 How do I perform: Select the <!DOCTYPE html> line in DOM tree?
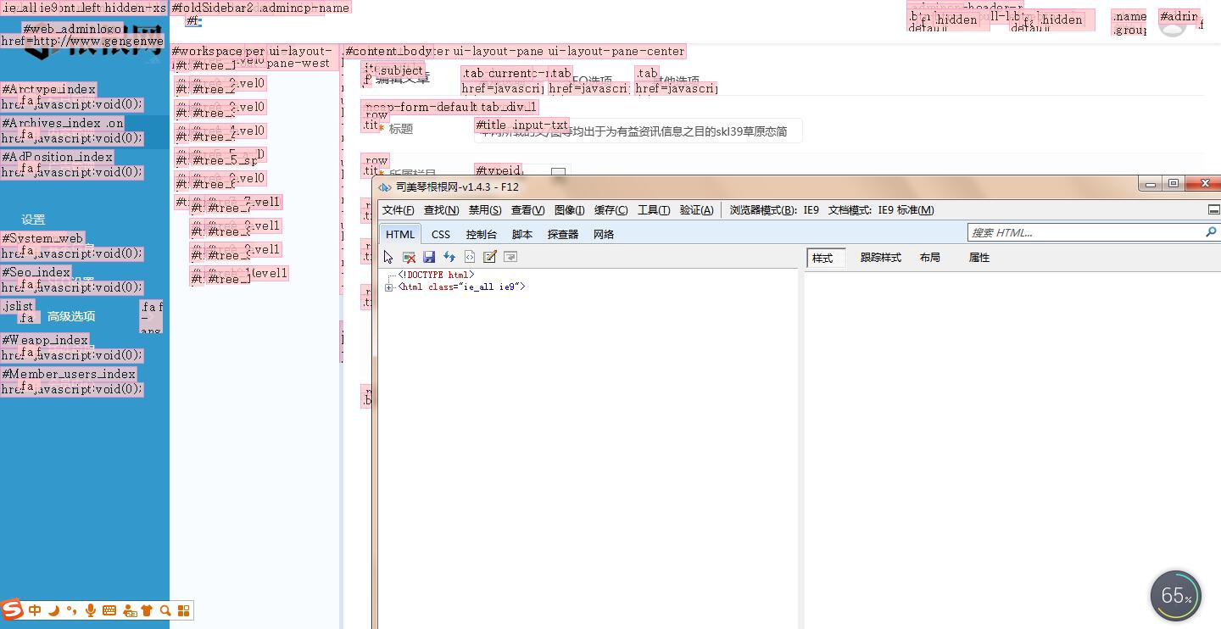click(x=436, y=275)
